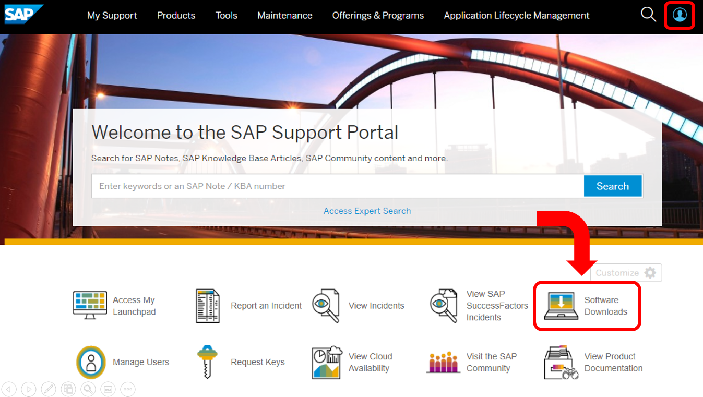Click the Request Keys key icon
This screenshot has width=703, height=397.
(x=207, y=361)
